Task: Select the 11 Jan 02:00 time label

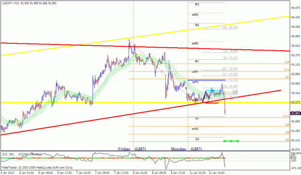Action: 198,173
